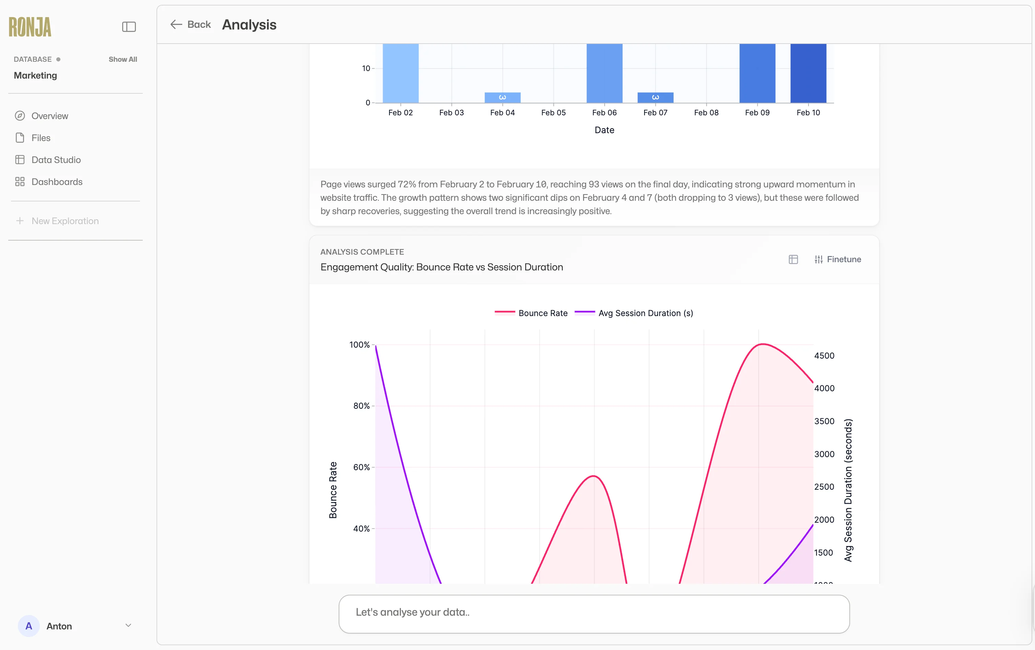
Task: Click the RONJA logo
Action: click(x=30, y=27)
